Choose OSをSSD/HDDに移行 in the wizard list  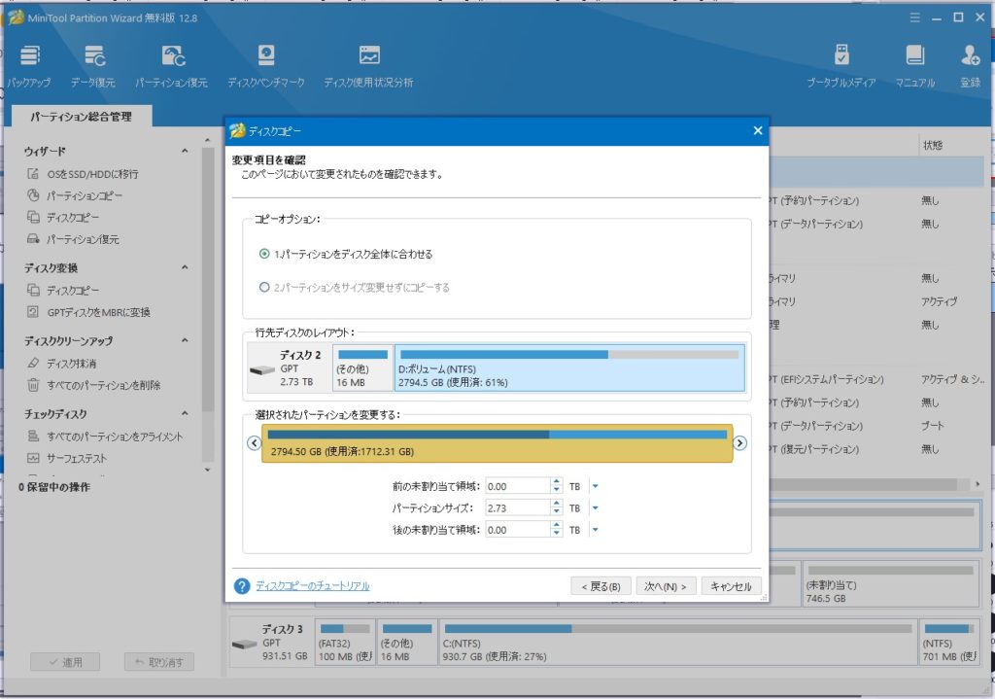92,174
